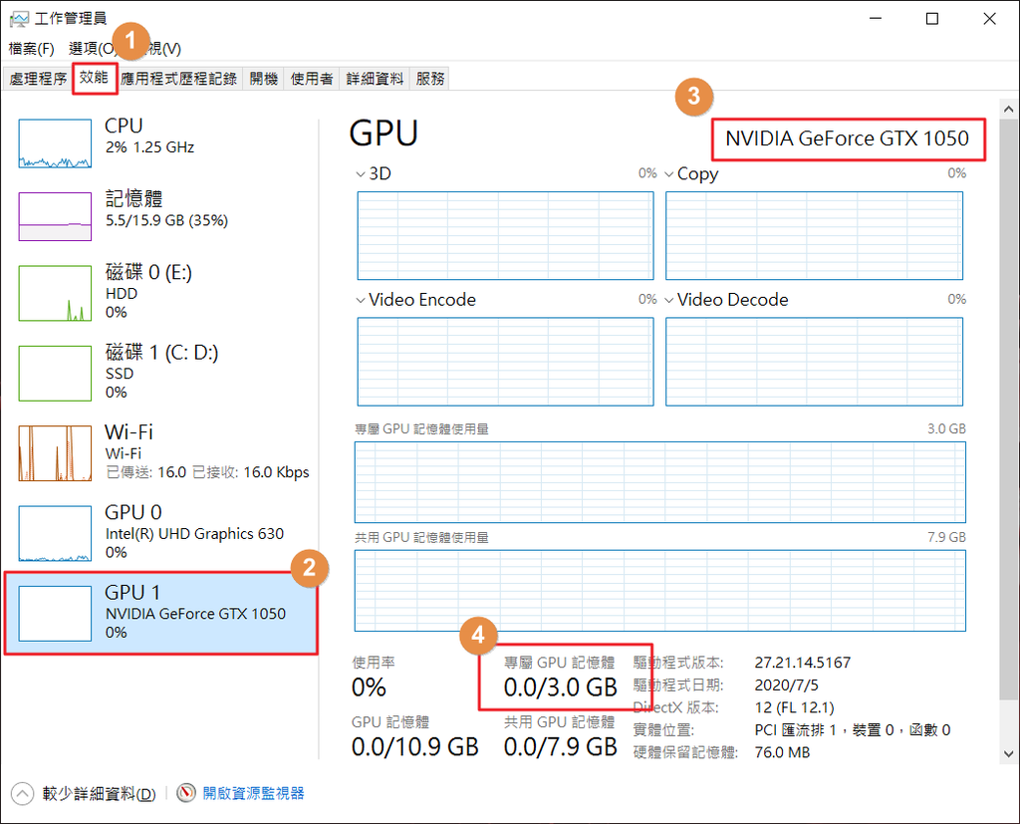Screen dimensions: 1020x824
Task: Click driver version 27.21.14.5167
Action: click(803, 663)
